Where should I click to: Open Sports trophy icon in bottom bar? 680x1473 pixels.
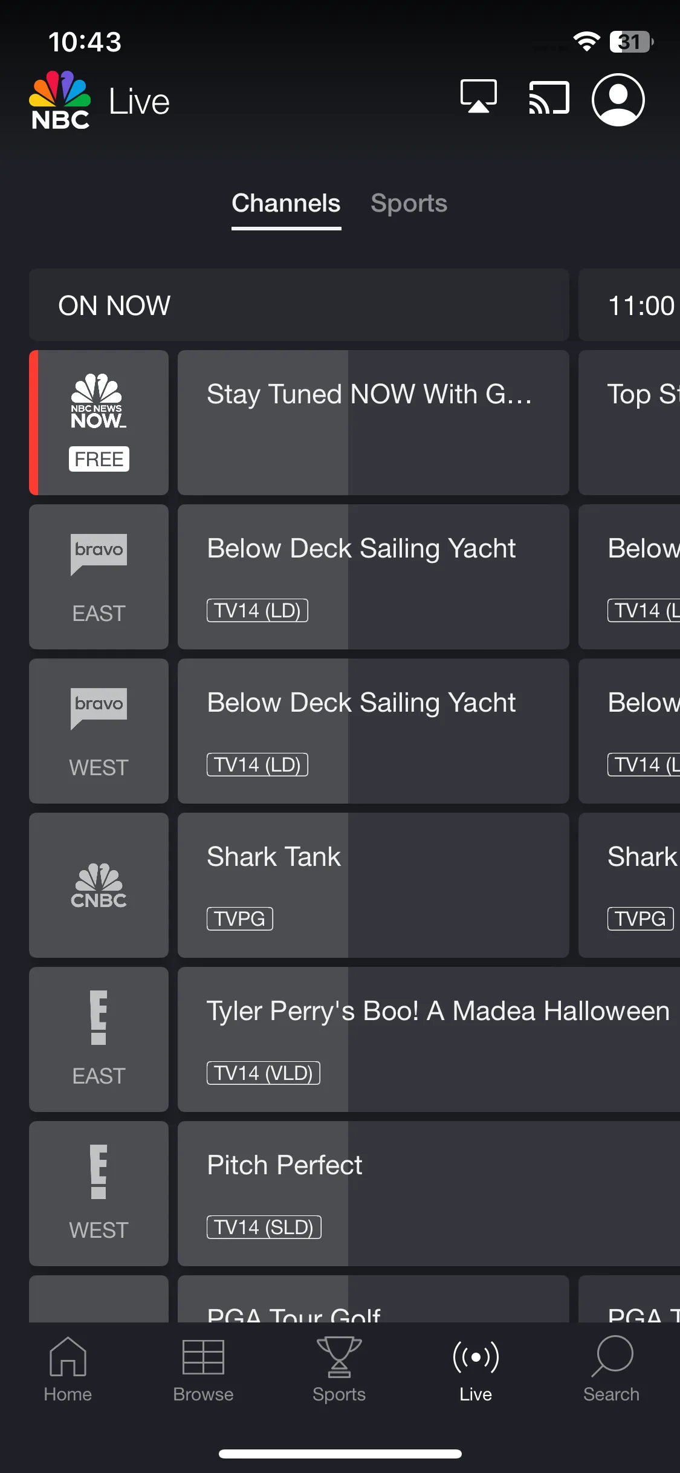click(339, 1357)
